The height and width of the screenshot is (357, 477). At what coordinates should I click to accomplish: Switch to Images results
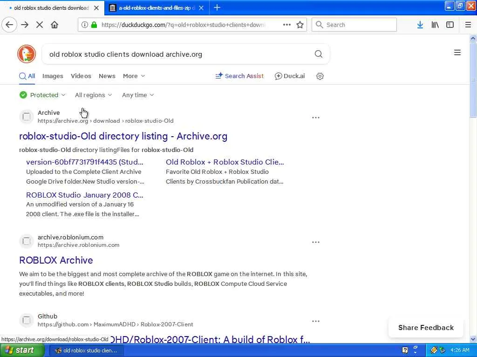53,76
